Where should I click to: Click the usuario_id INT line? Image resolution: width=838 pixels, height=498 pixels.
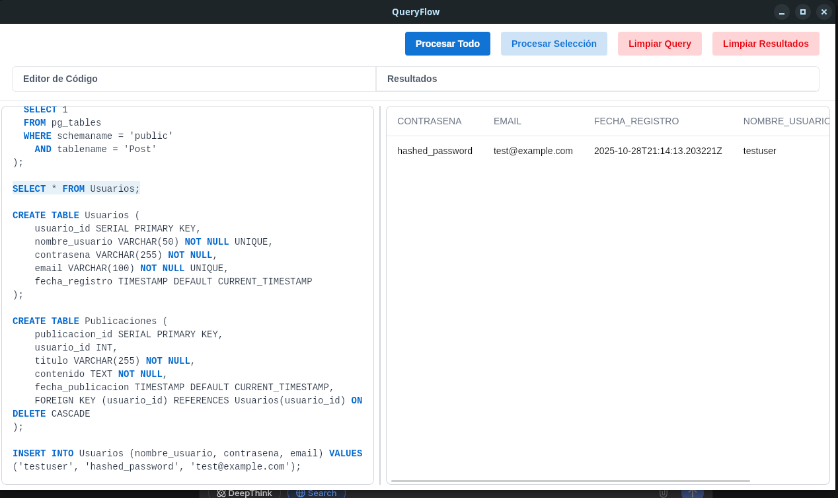(76, 348)
